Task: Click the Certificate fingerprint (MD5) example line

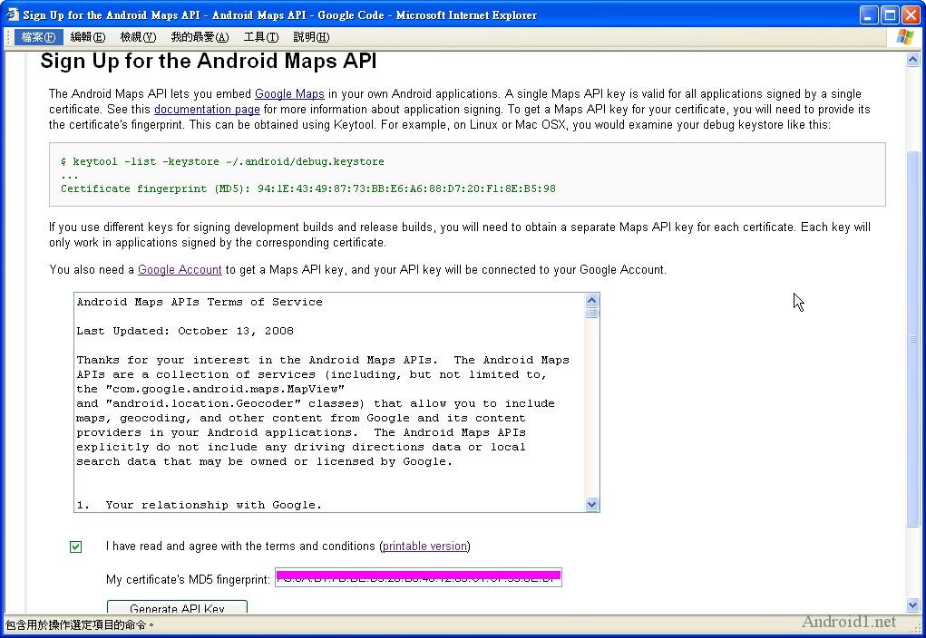Action: tap(308, 188)
